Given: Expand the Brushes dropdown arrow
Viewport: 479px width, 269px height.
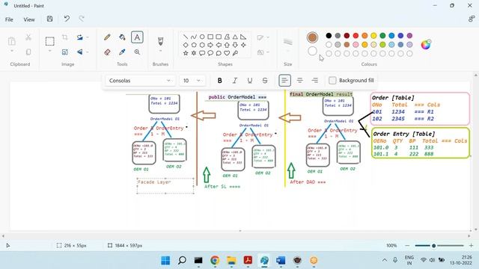Looking at the screenshot, I should pyautogui.click(x=160, y=52).
